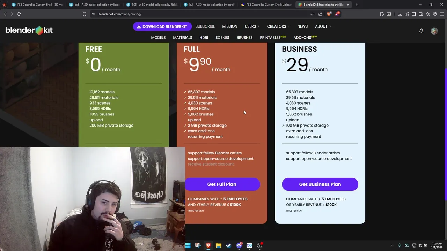Browse ADD-ONS category
447x251 pixels.
pyautogui.click(x=305, y=37)
